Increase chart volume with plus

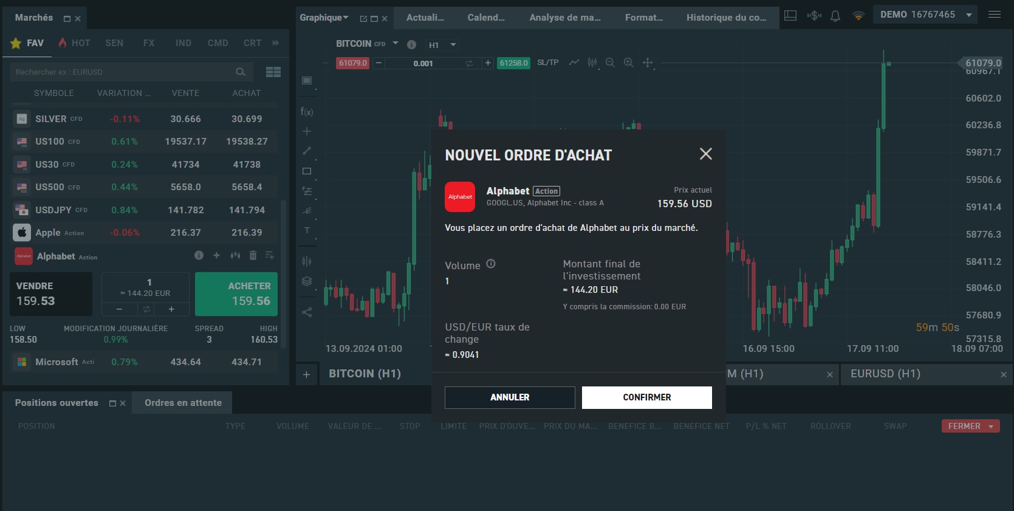point(487,63)
